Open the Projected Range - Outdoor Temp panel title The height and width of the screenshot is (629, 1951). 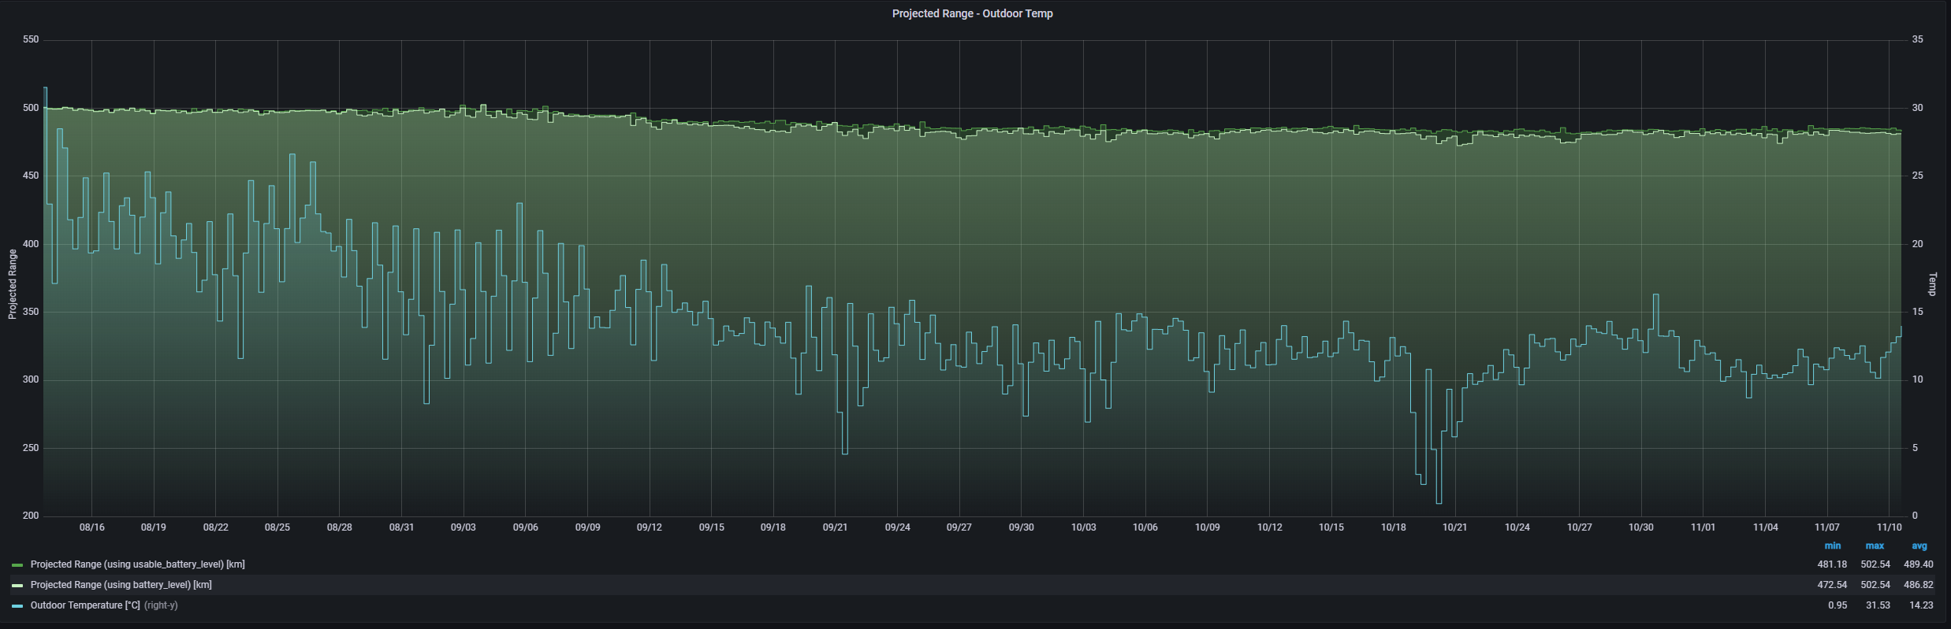click(x=972, y=13)
